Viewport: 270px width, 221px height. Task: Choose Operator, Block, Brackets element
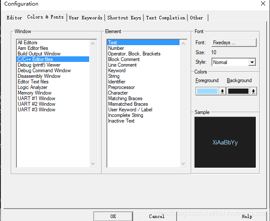tap(143, 54)
